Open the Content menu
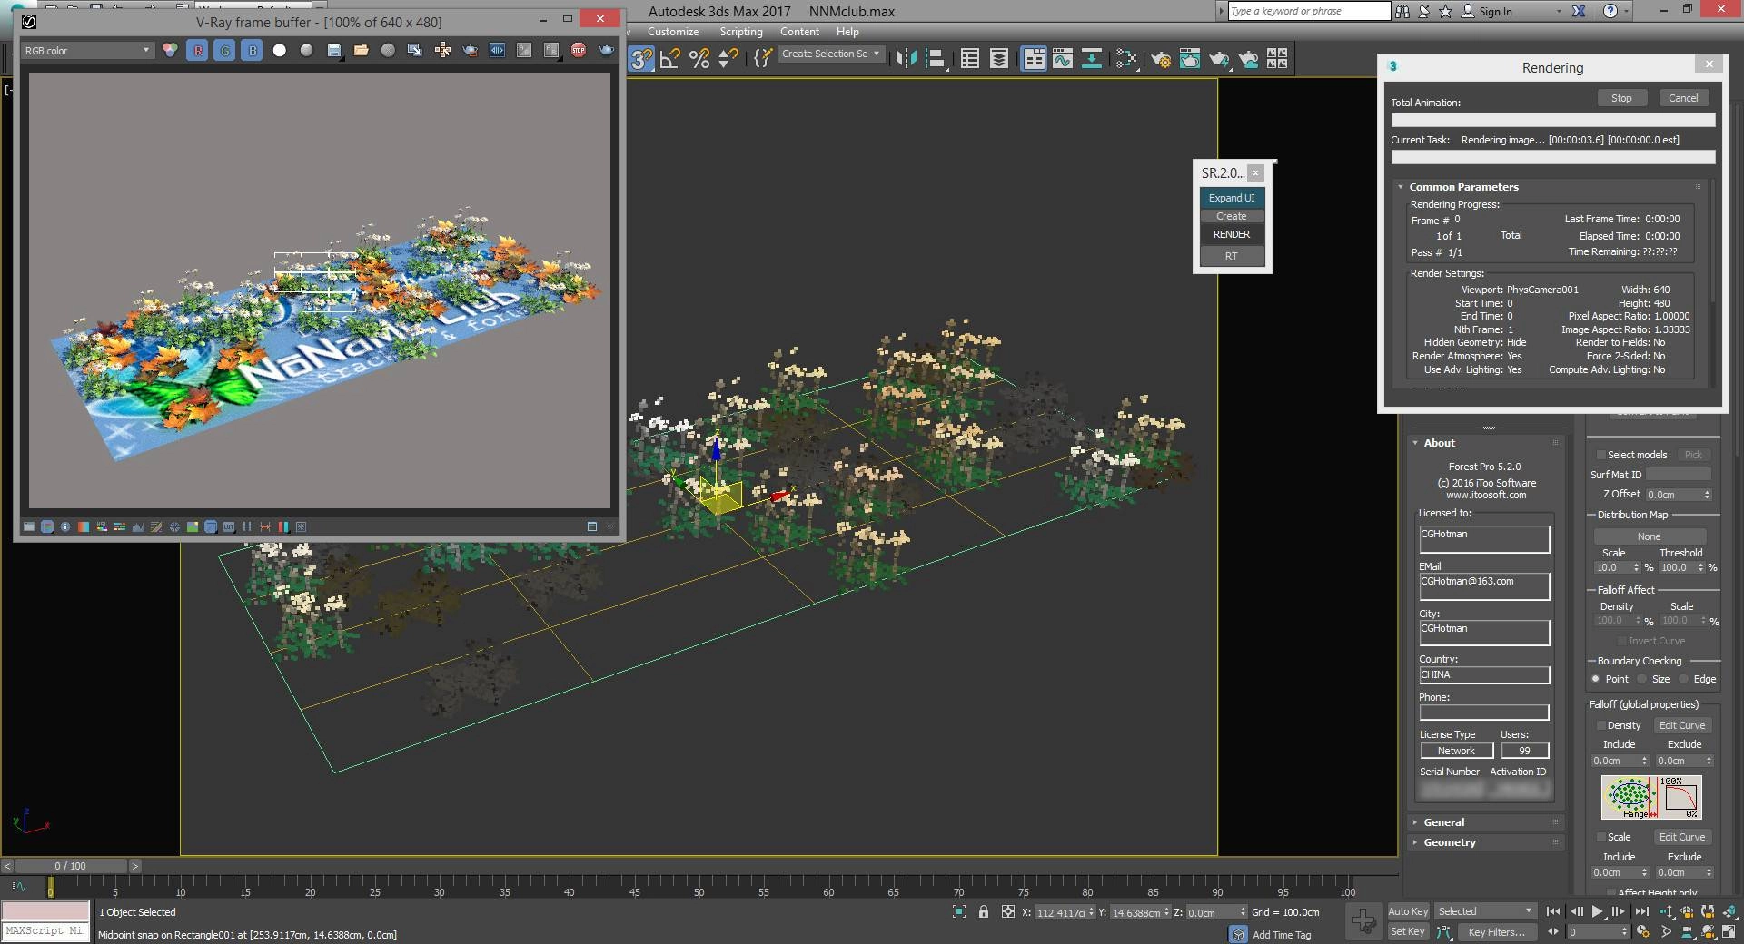This screenshot has width=1744, height=944. [x=799, y=32]
